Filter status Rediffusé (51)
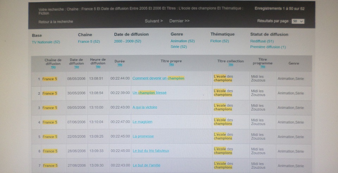The height and width of the screenshot is (173, 338). (262, 41)
